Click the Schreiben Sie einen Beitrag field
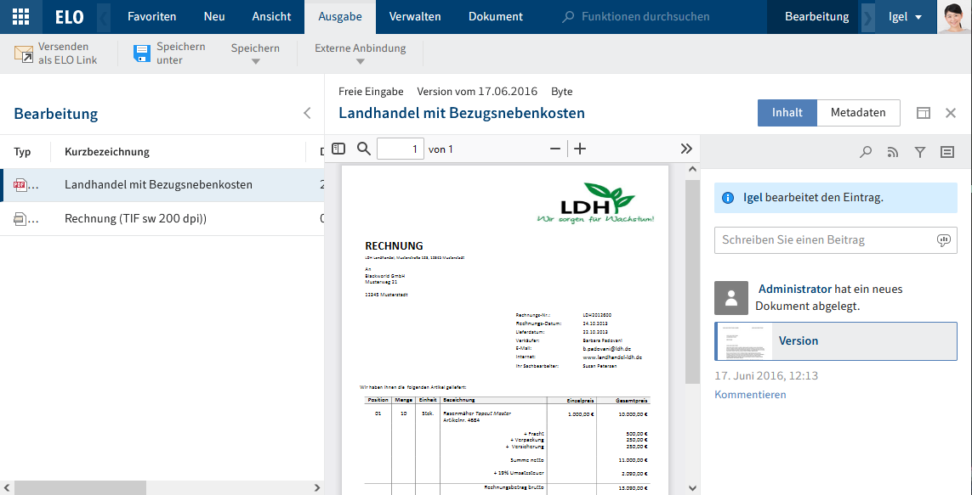 click(823, 239)
